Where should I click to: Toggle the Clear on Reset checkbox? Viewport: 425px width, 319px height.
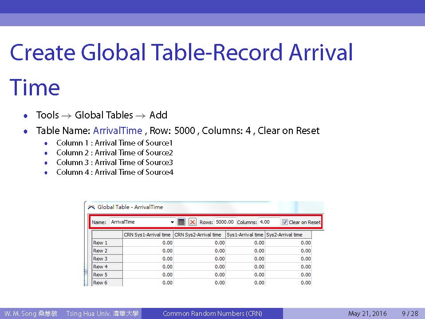tap(285, 222)
